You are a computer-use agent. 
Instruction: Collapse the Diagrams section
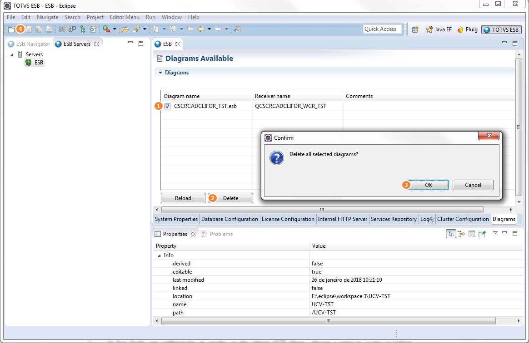pyautogui.click(x=160, y=73)
